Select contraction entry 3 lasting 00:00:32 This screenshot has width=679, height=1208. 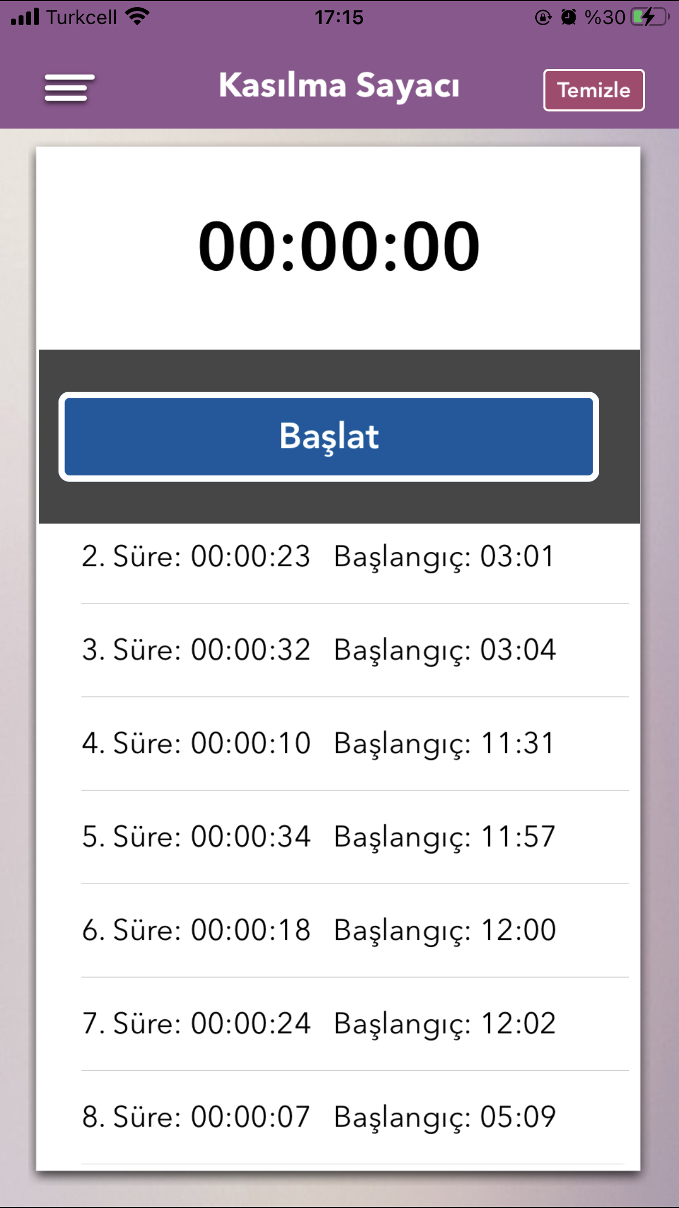coord(318,651)
